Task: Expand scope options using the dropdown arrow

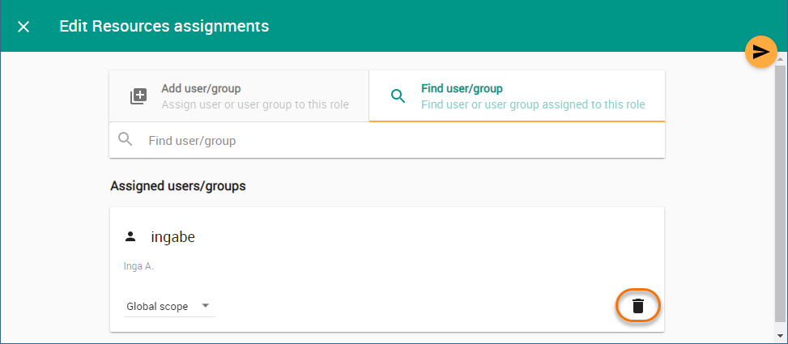Action: pos(205,306)
